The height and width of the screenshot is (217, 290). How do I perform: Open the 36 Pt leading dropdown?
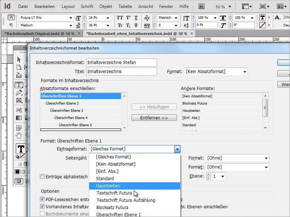coord(108,25)
